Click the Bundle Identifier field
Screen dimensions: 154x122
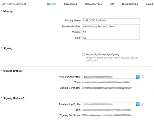pyautogui.click(x=111, y=26)
